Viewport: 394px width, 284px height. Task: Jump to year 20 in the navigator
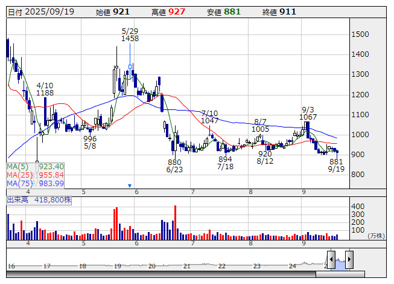tap(153, 266)
